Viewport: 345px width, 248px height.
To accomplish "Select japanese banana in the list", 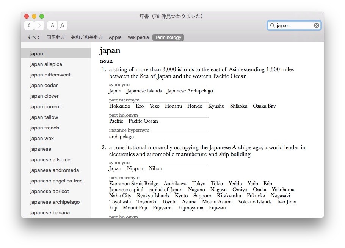I will tap(56, 212).
